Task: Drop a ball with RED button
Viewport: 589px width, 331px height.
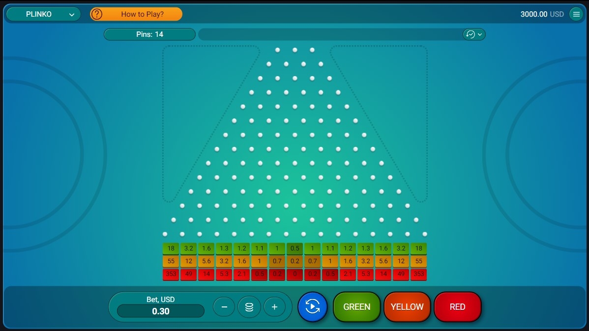Action: [x=458, y=307]
